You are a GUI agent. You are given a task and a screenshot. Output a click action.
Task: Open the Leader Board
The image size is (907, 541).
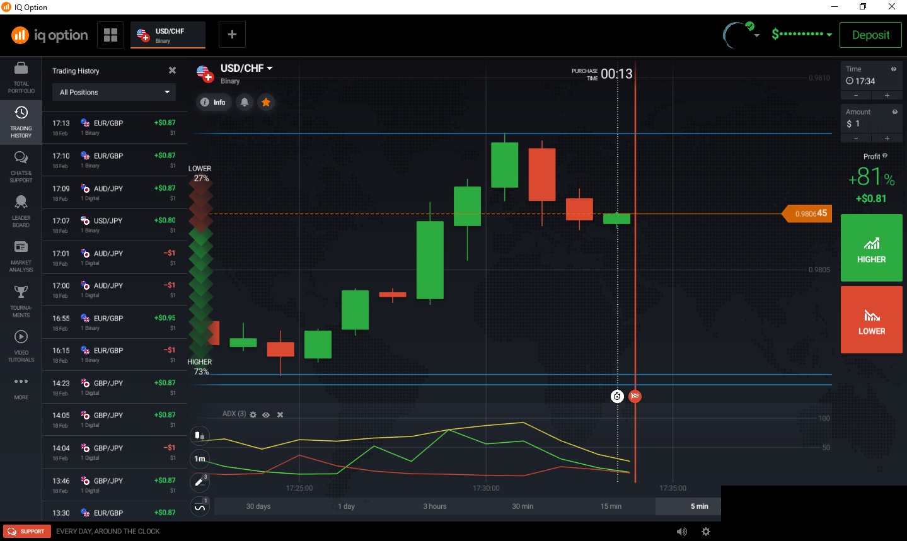tap(21, 212)
